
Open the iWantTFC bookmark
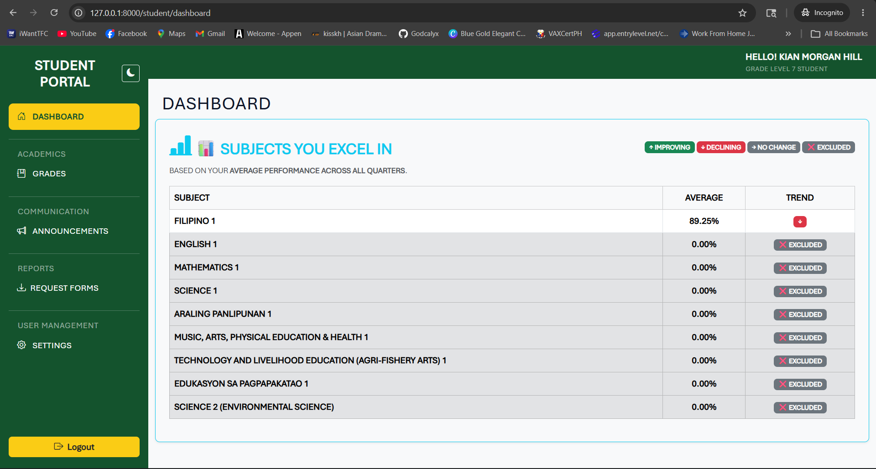pyautogui.click(x=28, y=34)
